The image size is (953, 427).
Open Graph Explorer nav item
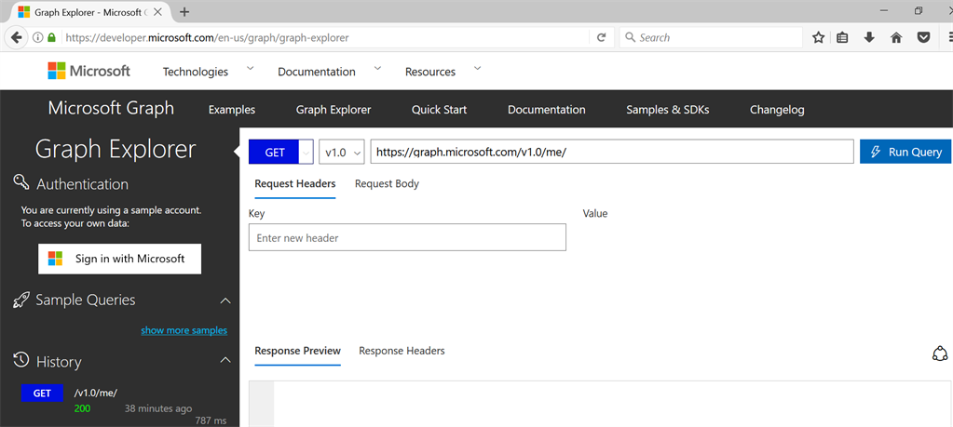tap(334, 110)
